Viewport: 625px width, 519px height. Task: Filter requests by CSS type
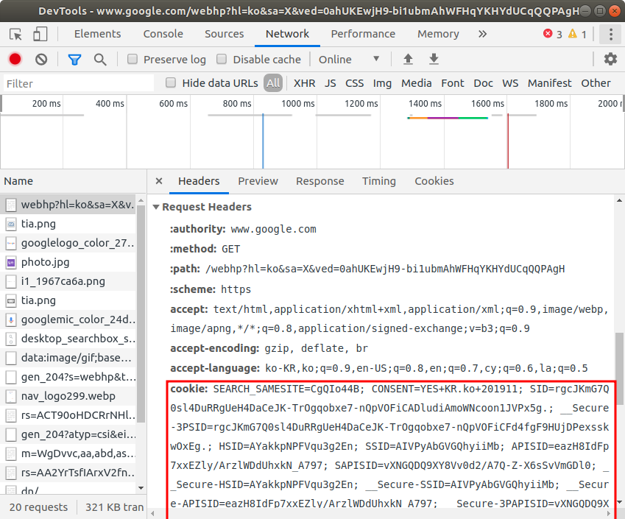tap(354, 83)
